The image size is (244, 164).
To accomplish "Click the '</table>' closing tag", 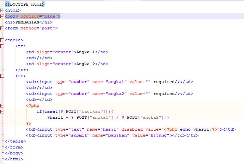I will coord(15,141).
